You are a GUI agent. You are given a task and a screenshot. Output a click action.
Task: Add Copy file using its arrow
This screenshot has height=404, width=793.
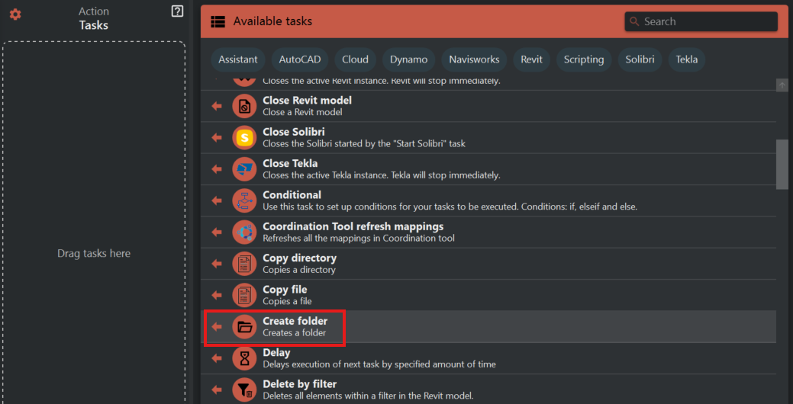217,296
